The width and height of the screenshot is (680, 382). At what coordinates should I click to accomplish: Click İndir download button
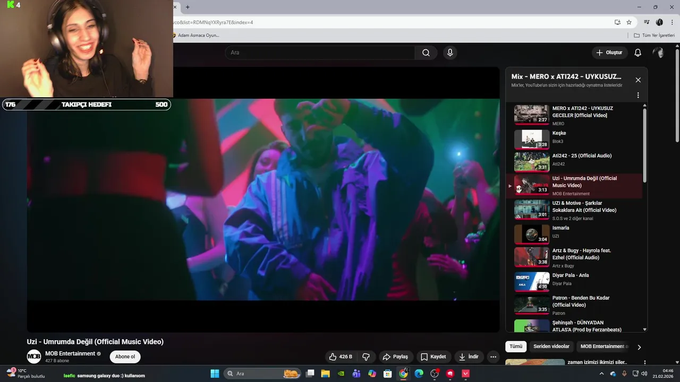469,357
